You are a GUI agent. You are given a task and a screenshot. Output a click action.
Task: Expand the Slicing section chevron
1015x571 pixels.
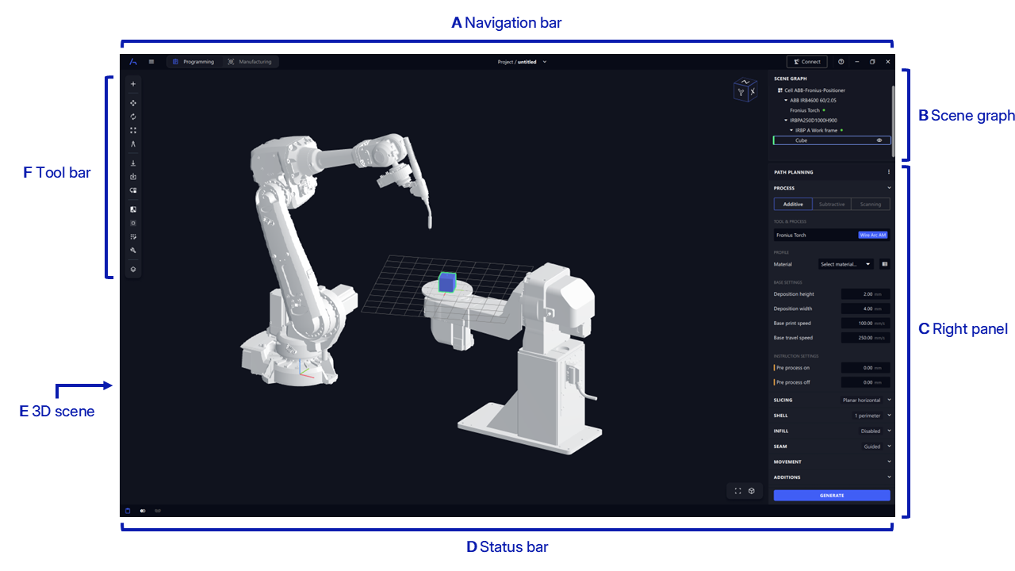pyautogui.click(x=889, y=400)
